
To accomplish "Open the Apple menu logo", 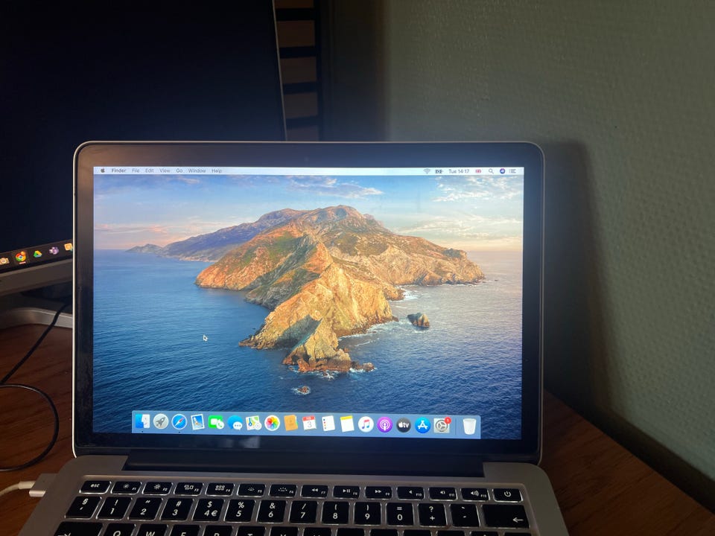I will [x=103, y=170].
